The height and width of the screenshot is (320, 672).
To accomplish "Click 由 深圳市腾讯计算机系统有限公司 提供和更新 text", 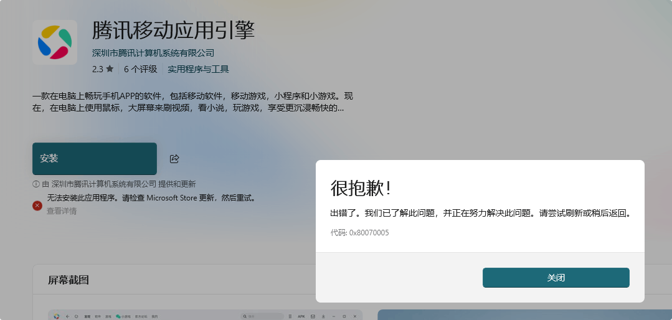I will click(x=119, y=184).
